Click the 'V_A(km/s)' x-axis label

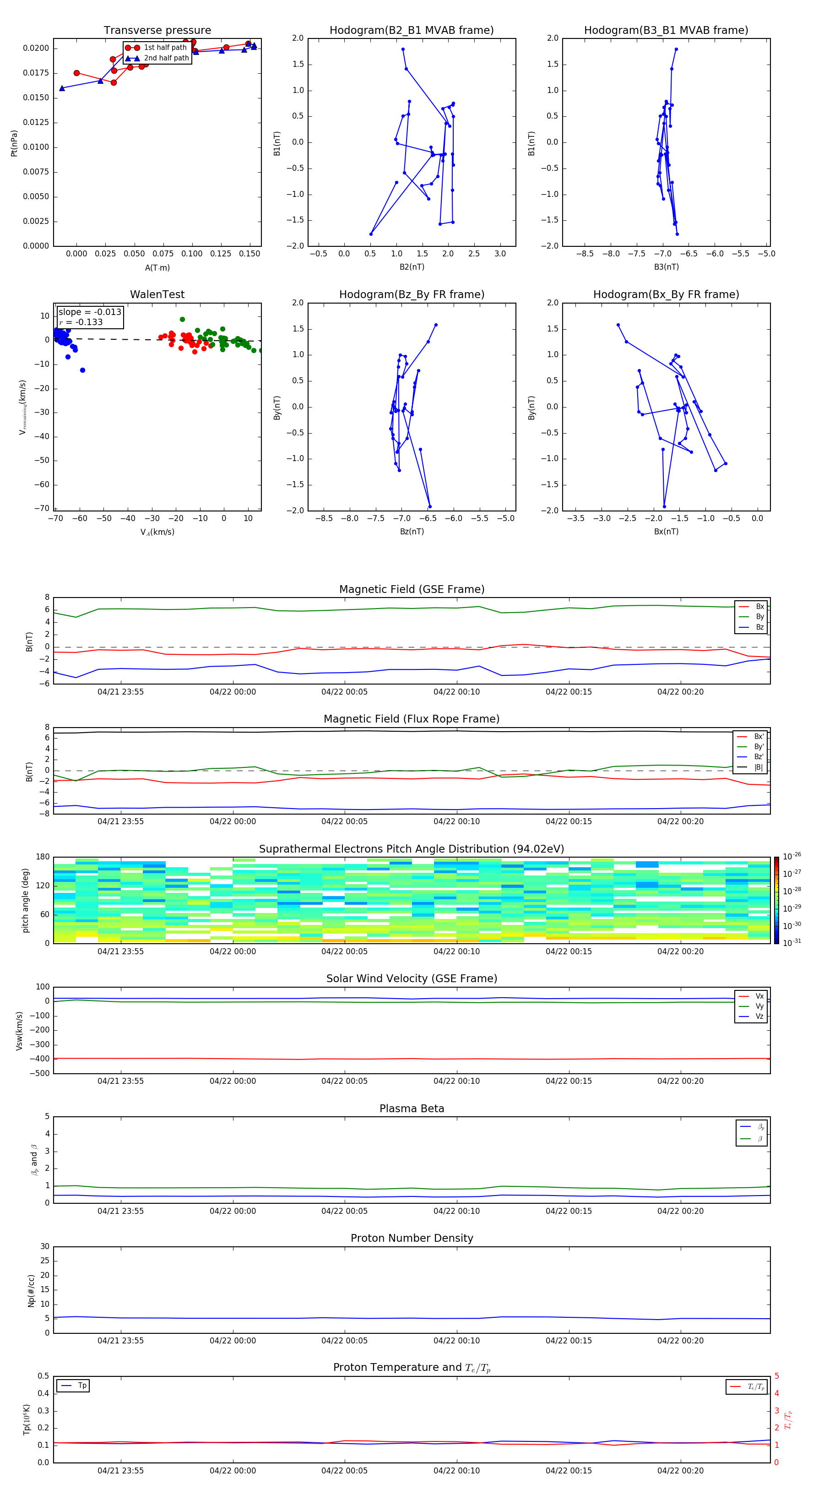coord(157,532)
